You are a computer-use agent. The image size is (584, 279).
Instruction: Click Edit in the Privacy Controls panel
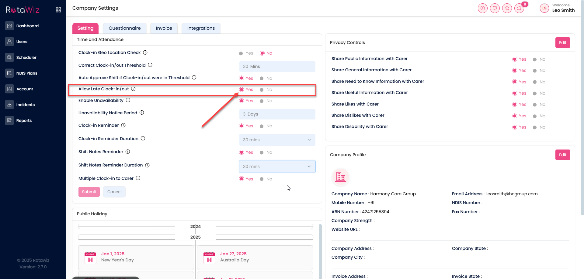coord(562,43)
